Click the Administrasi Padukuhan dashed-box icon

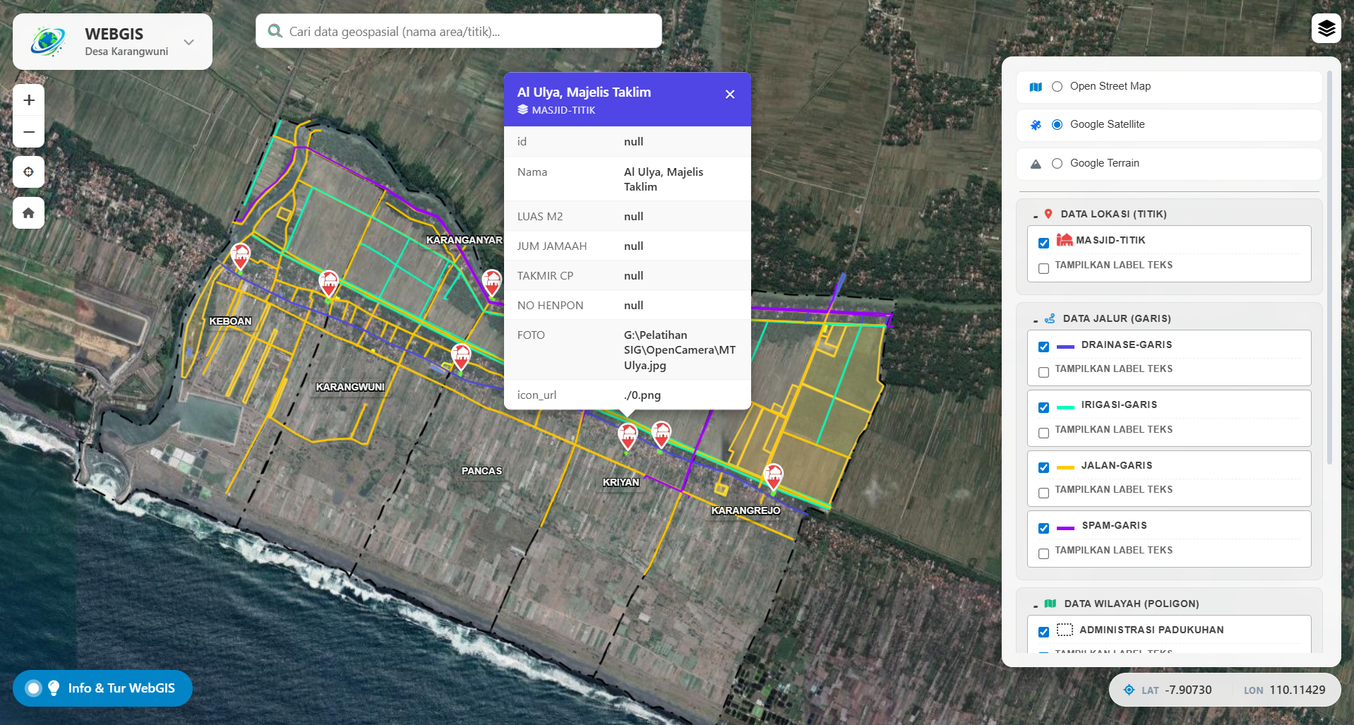click(1065, 630)
